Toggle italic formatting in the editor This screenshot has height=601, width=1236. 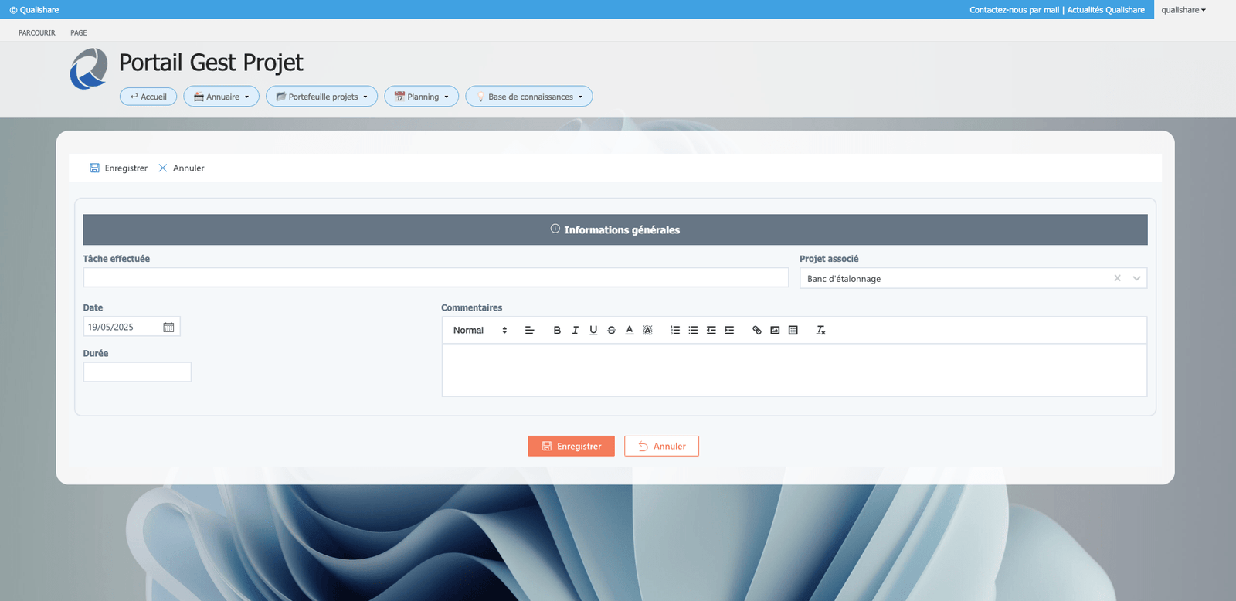pyautogui.click(x=575, y=331)
